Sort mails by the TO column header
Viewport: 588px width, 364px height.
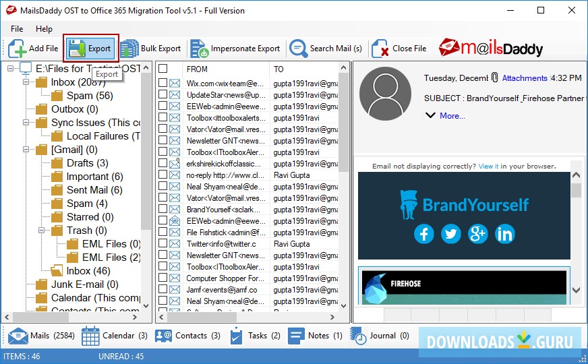pos(303,69)
